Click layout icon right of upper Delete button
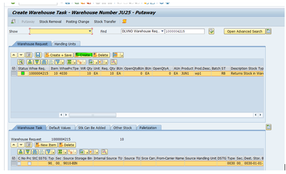The height and width of the screenshot is (174, 286). tap(116, 55)
